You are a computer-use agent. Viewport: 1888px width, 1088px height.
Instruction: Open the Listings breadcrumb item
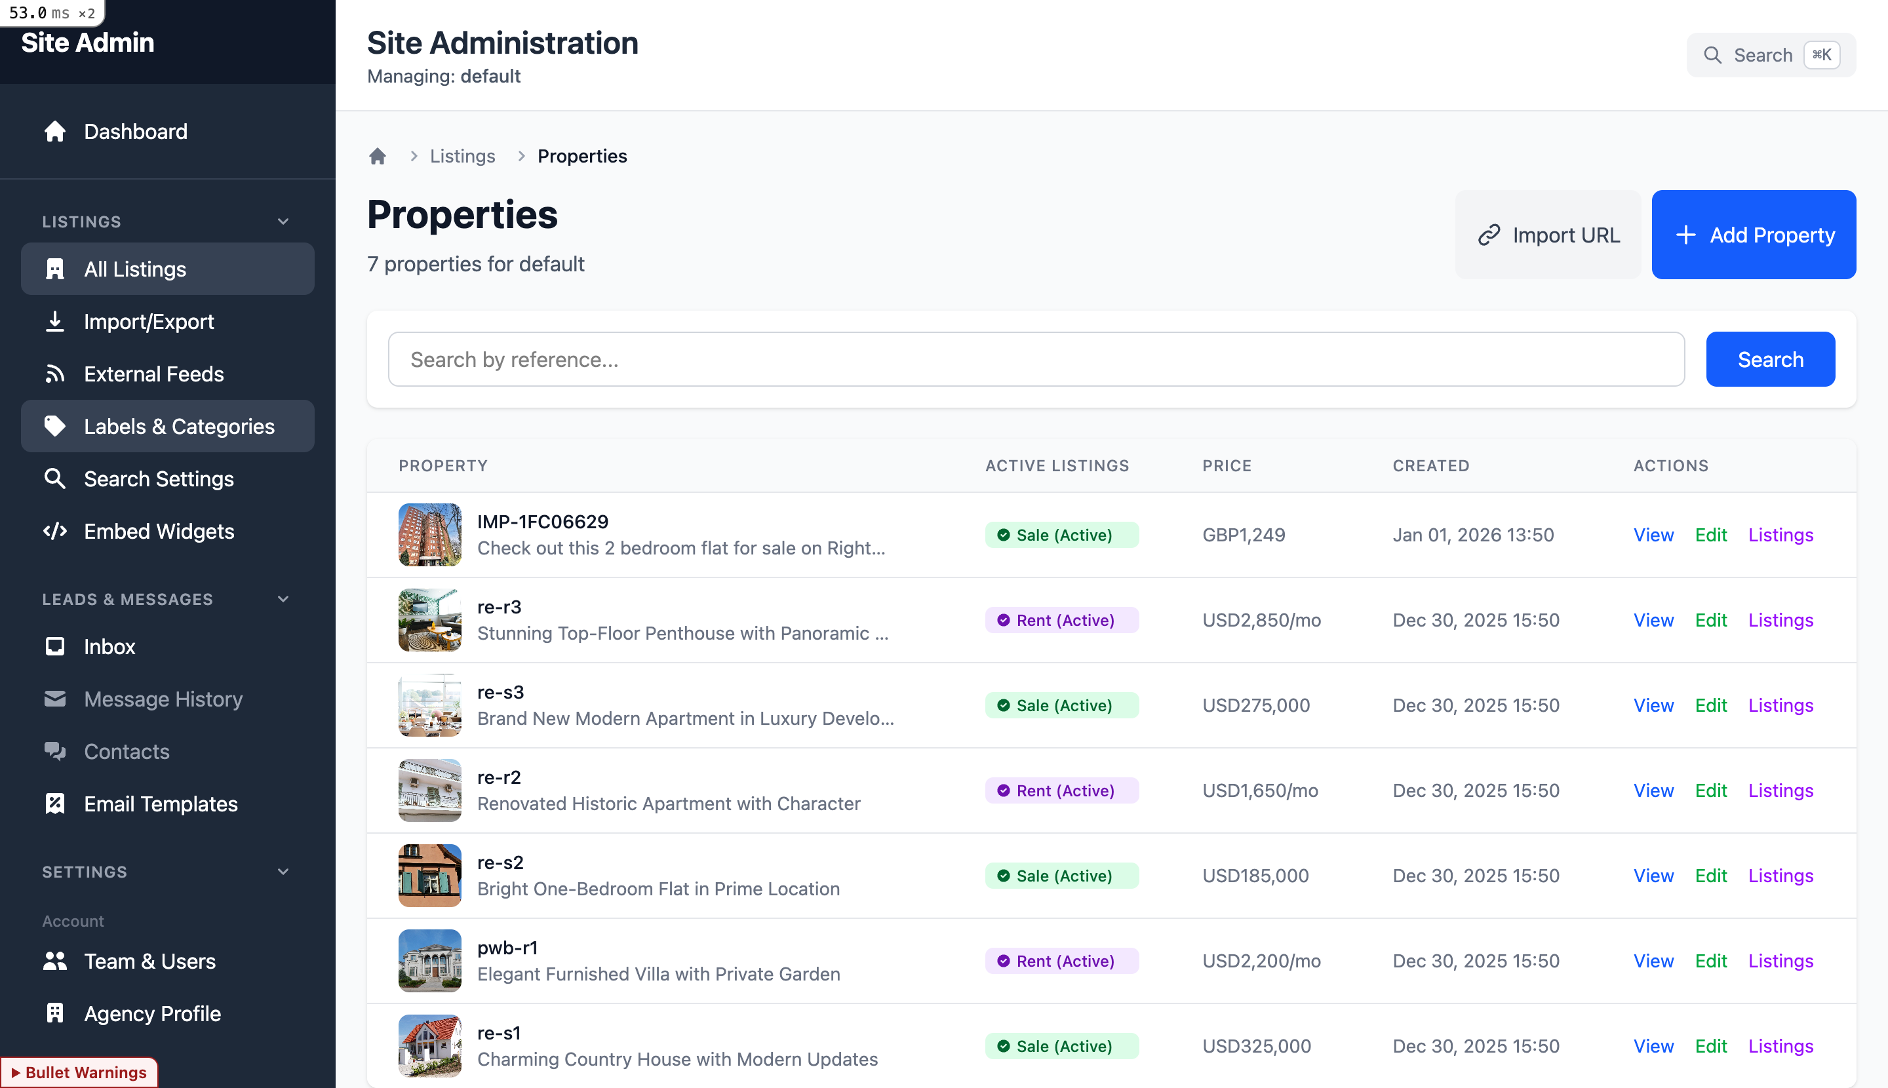462,155
